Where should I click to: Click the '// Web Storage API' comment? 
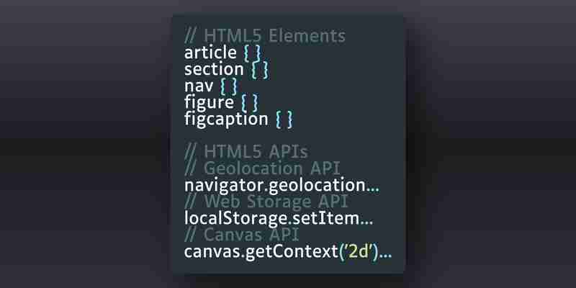pyautogui.click(x=266, y=202)
